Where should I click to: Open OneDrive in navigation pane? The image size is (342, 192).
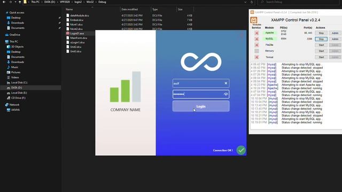pyautogui.click(x=14, y=35)
